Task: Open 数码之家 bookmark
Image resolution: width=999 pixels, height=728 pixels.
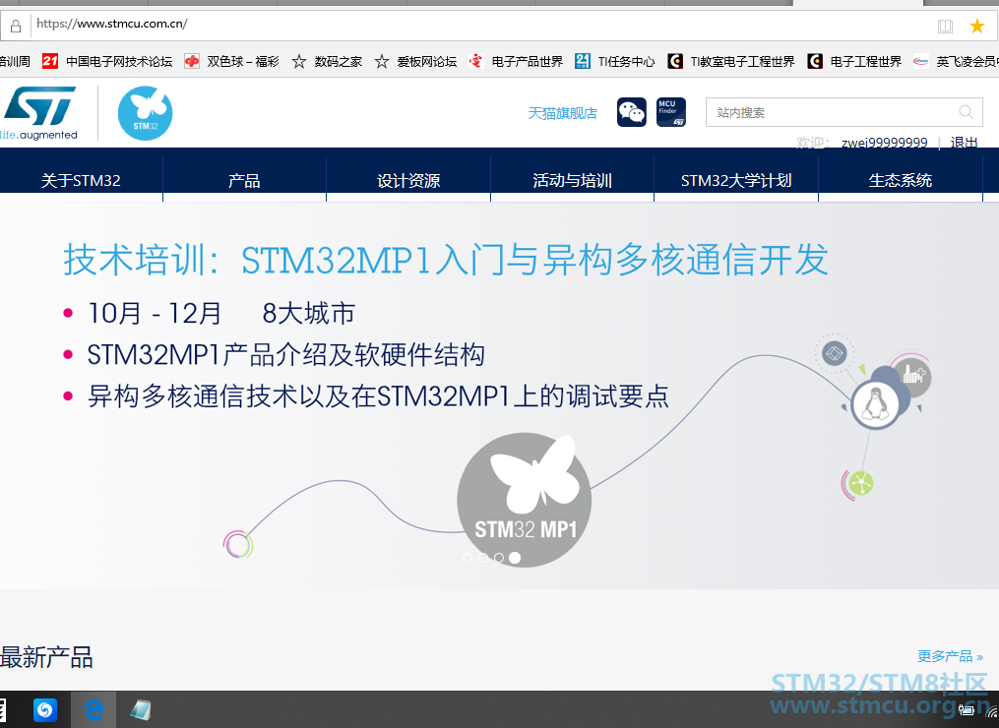Action: click(327, 61)
